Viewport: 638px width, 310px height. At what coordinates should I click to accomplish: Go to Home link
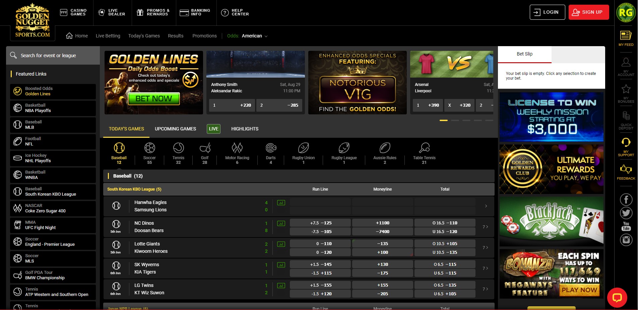[77, 36]
